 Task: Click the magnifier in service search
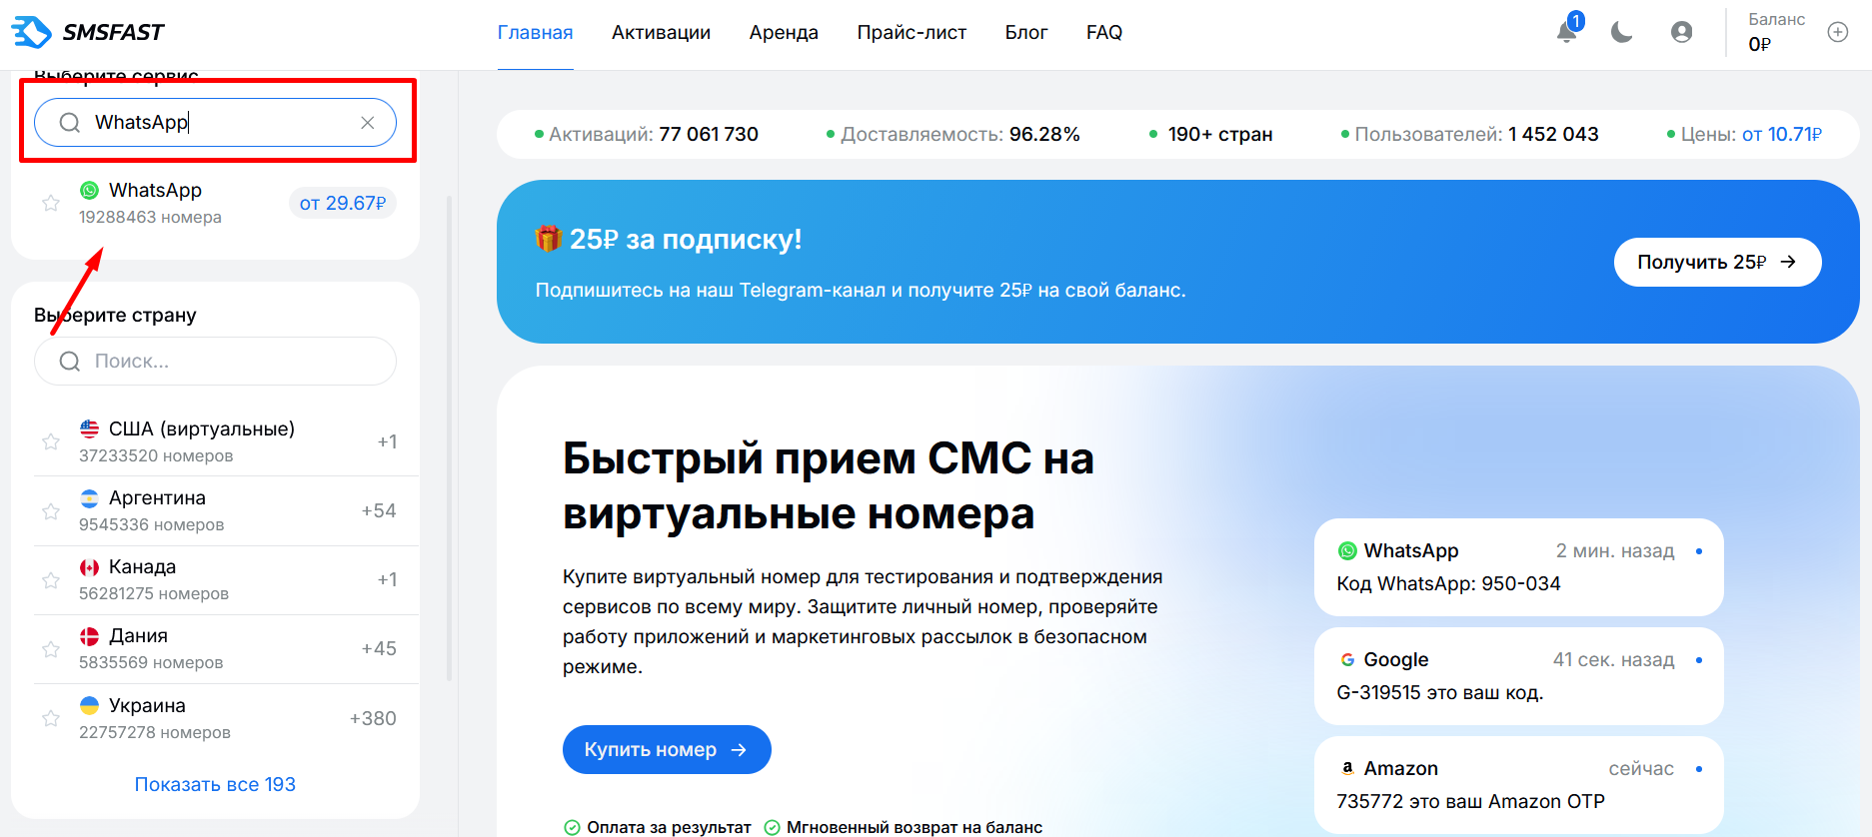click(x=70, y=123)
